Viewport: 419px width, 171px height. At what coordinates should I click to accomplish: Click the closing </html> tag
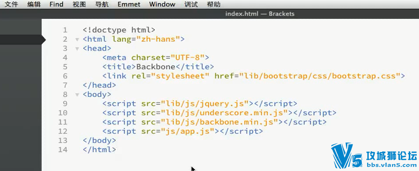[x=99, y=150]
